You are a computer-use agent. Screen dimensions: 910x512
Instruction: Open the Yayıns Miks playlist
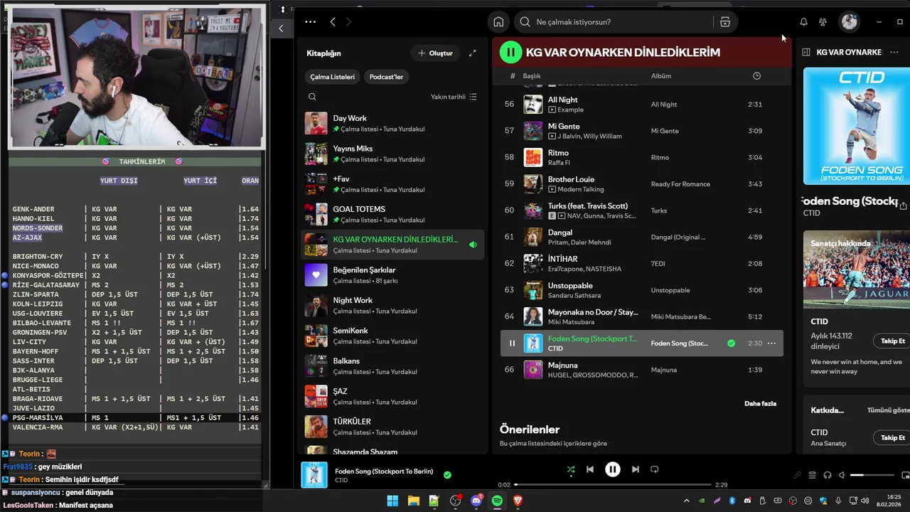pyautogui.click(x=393, y=154)
